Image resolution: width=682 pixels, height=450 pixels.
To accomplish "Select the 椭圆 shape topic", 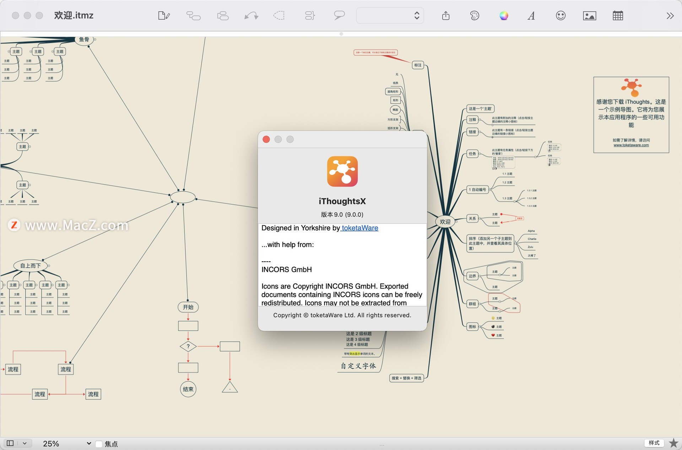I will 395,110.
